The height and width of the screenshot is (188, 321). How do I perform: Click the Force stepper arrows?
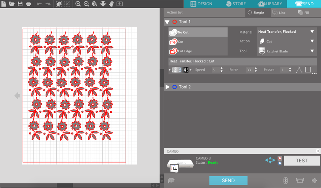[x=256, y=70]
